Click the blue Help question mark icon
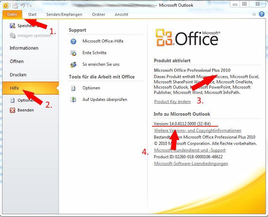The width and height of the screenshot is (268, 217). pos(262,14)
